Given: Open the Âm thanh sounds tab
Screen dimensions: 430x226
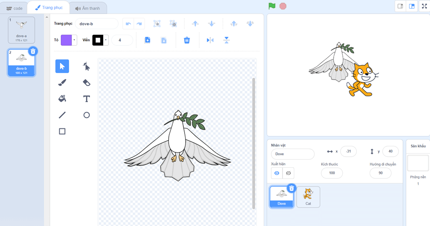Looking at the screenshot, I should (x=87, y=8).
